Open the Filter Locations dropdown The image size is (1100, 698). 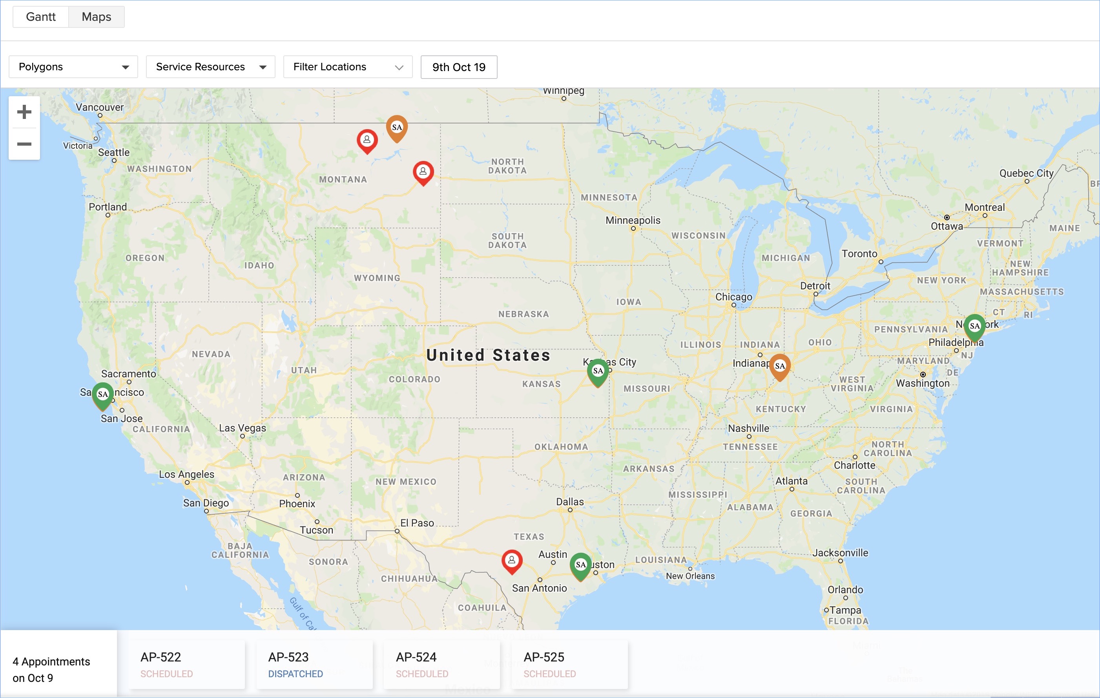tap(348, 67)
